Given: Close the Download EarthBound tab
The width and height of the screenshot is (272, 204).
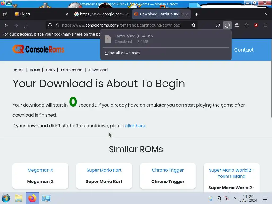Looking at the screenshot, I should click(x=186, y=14).
